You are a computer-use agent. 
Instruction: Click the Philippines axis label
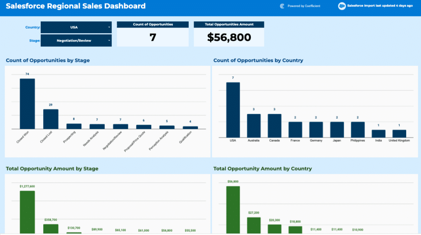(358, 141)
